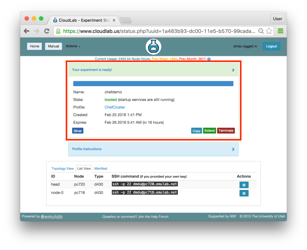Open a new browser tab
Screen dimensions: 307x250
click(126, 20)
